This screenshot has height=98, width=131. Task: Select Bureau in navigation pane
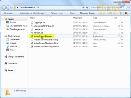click(x=13, y=22)
